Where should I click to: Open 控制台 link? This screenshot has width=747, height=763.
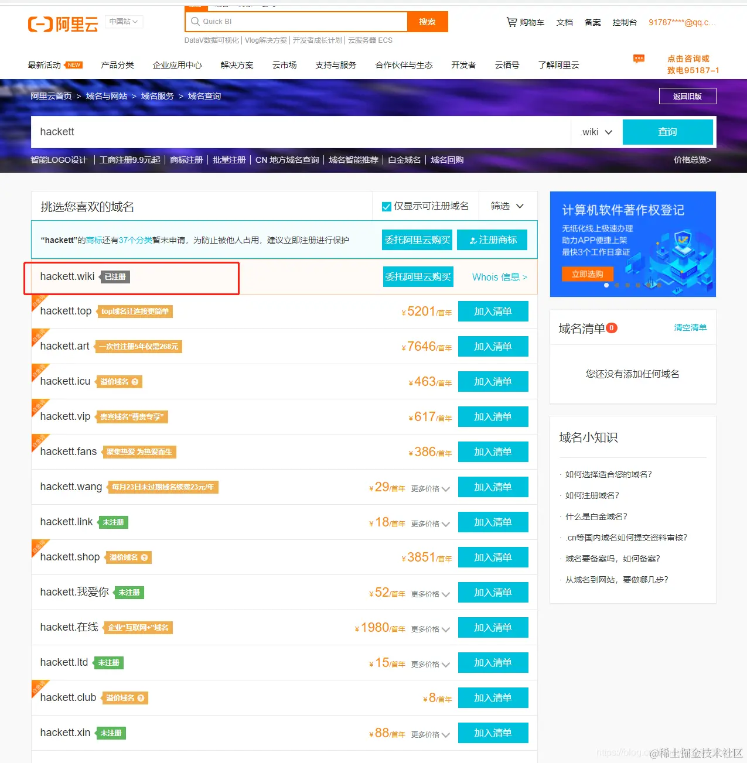click(x=625, y=22)
